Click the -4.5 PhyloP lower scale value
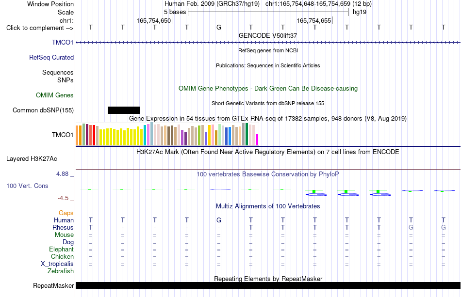Screen dimensions: 461x297 [x=63, y=198]
